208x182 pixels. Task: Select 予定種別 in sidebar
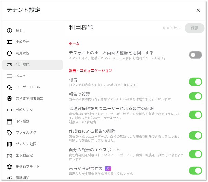tap(32, 121)
